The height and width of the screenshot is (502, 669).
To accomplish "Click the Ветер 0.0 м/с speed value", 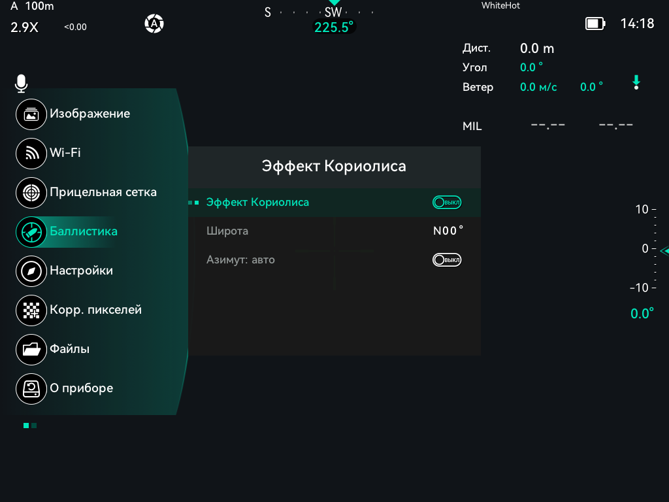I will click(x=538, y=87).
